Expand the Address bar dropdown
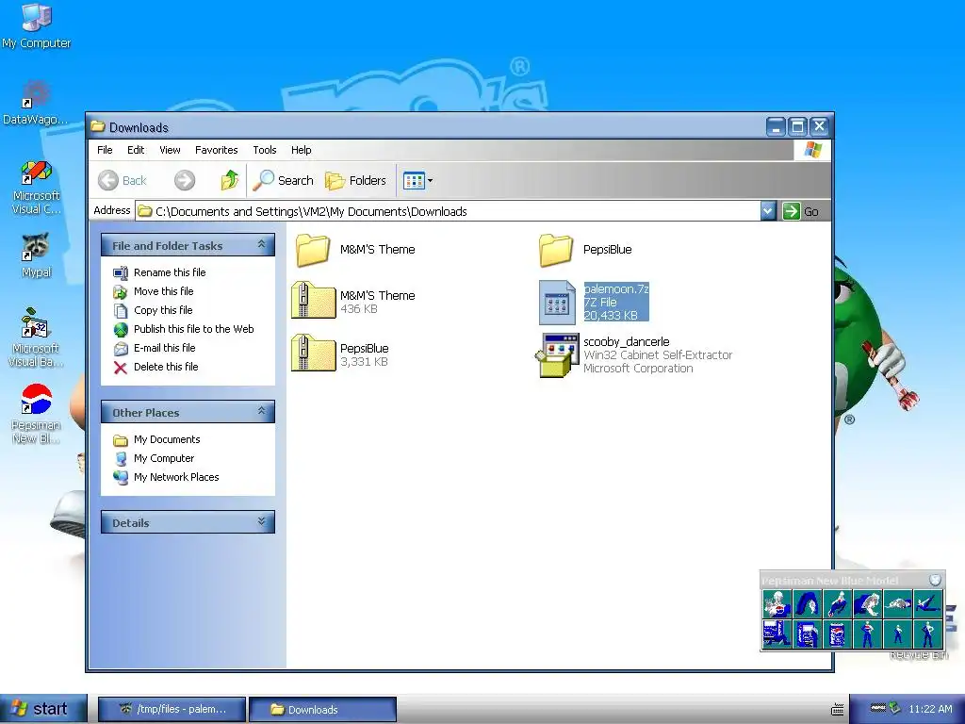Image resolution: width=965 pixels, height=724 pixels. click(767, 211)
